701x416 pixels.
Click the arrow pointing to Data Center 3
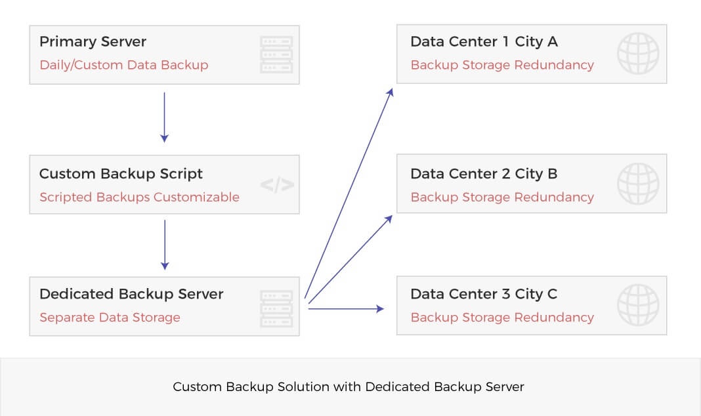[346, 308]
